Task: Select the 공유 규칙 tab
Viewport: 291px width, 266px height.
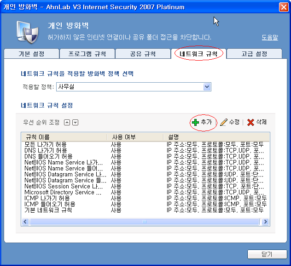Action: [x=143, y=54]
